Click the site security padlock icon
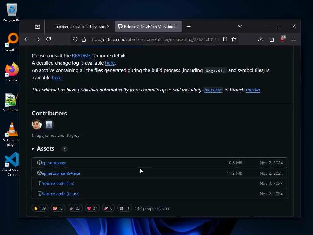313x235 pixels. pyautogui.click(x=84, y=39)
